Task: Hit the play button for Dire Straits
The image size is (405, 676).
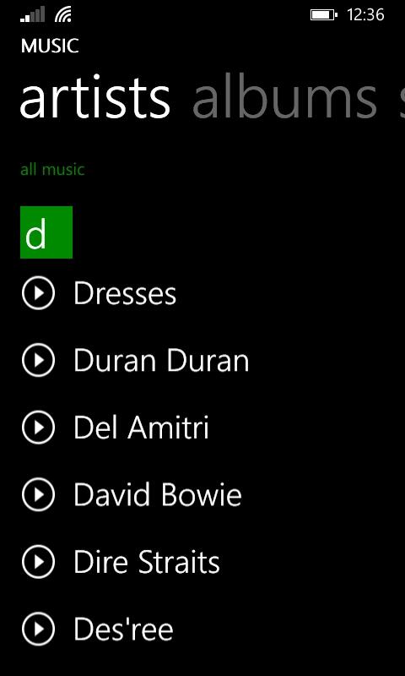Action: point(38,562)
